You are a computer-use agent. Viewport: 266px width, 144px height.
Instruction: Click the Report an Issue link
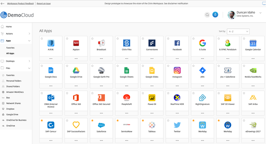44,4
